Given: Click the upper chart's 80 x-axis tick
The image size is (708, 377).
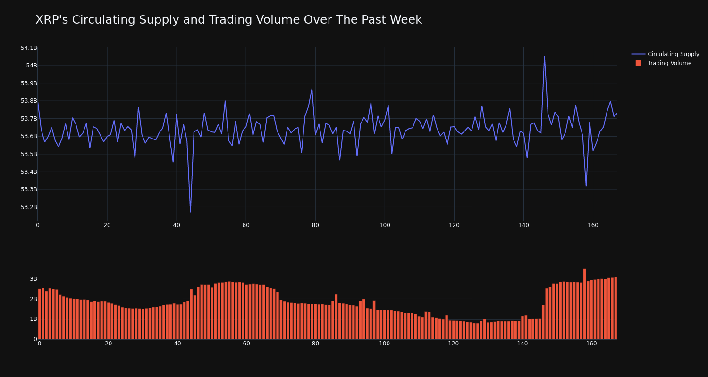Looking at the screenshot, I should [315, 225].
